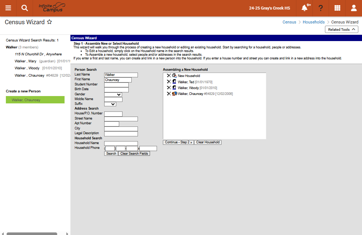Viewport: 362px width, 235px height.
Task: Select Walker, Woody in search results
Action: pos(27,68)
